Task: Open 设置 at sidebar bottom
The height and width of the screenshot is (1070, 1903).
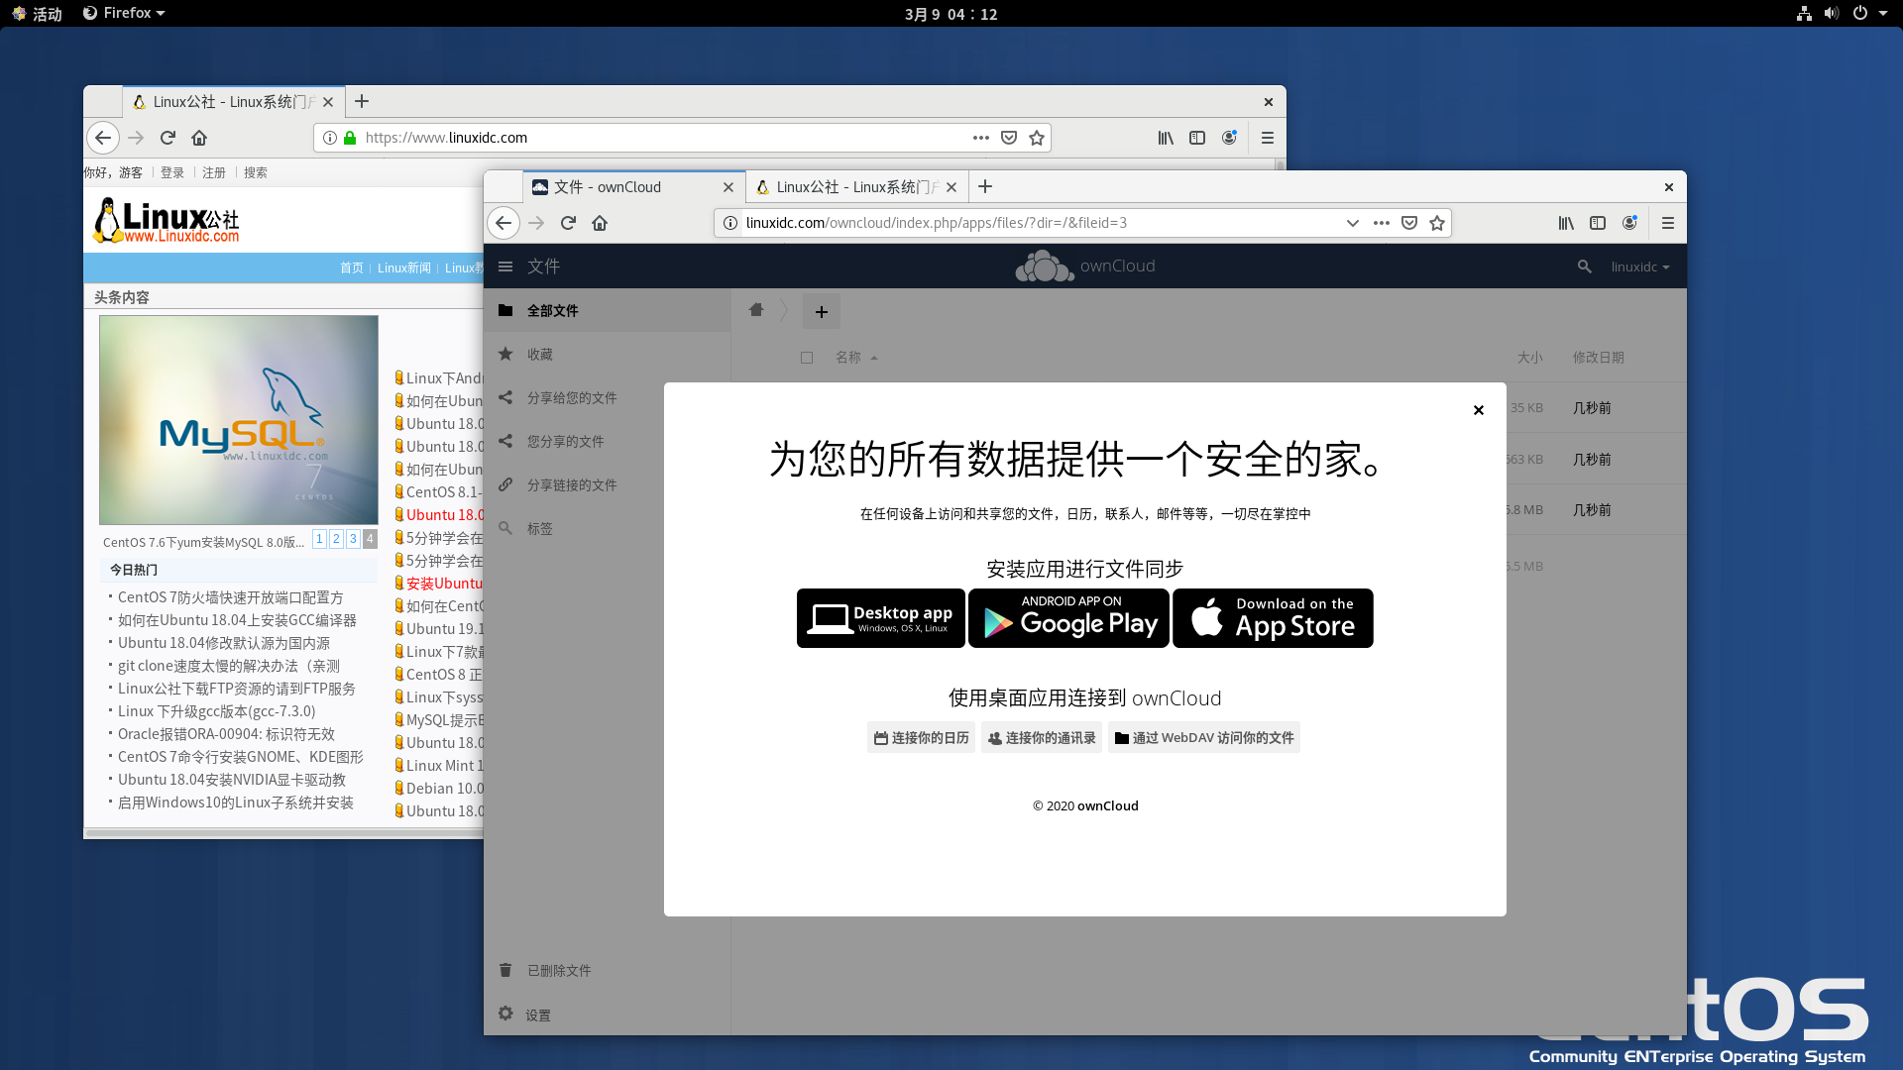Action: click(x=607, y=1015)
